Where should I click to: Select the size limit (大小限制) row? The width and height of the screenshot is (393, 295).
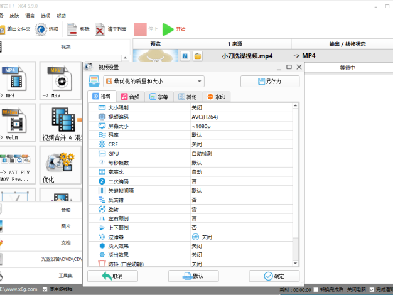point(190,107)
